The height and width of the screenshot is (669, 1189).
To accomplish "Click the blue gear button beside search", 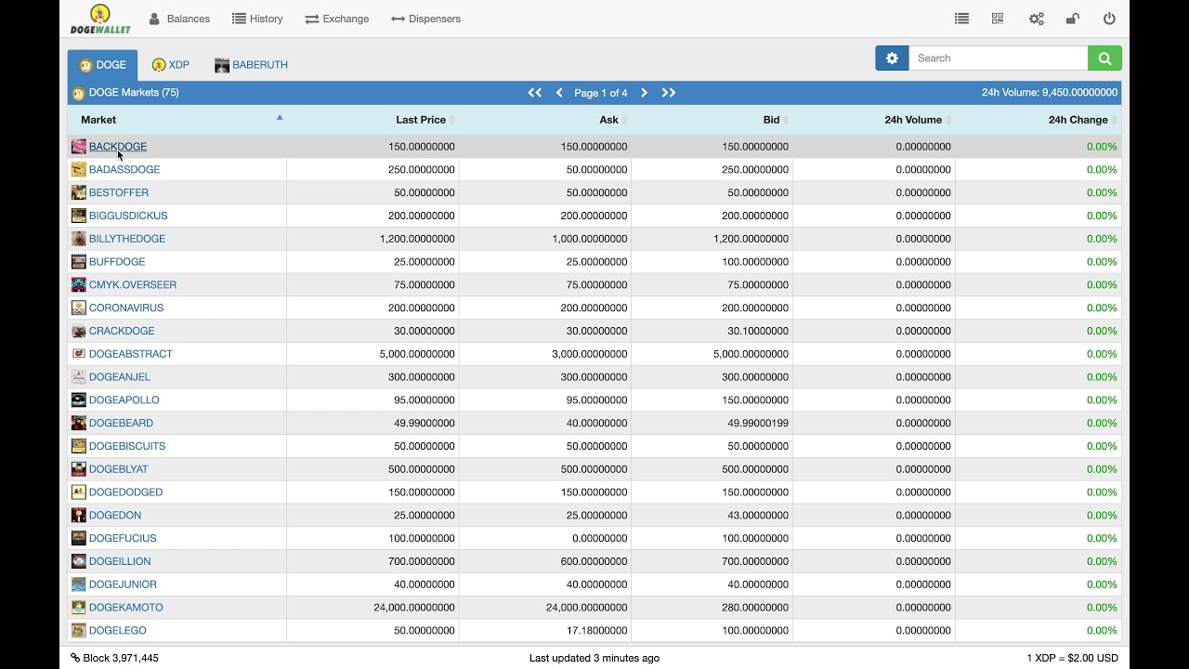I will 892,58.
